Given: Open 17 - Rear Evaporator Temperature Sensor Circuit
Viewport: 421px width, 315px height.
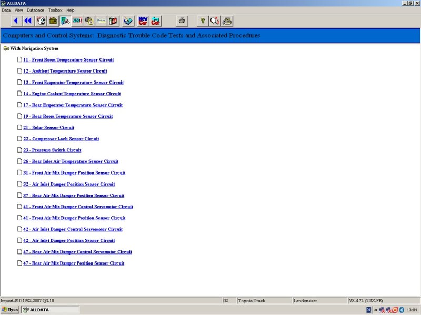Looking at the screenshot, I should [73, 105].
